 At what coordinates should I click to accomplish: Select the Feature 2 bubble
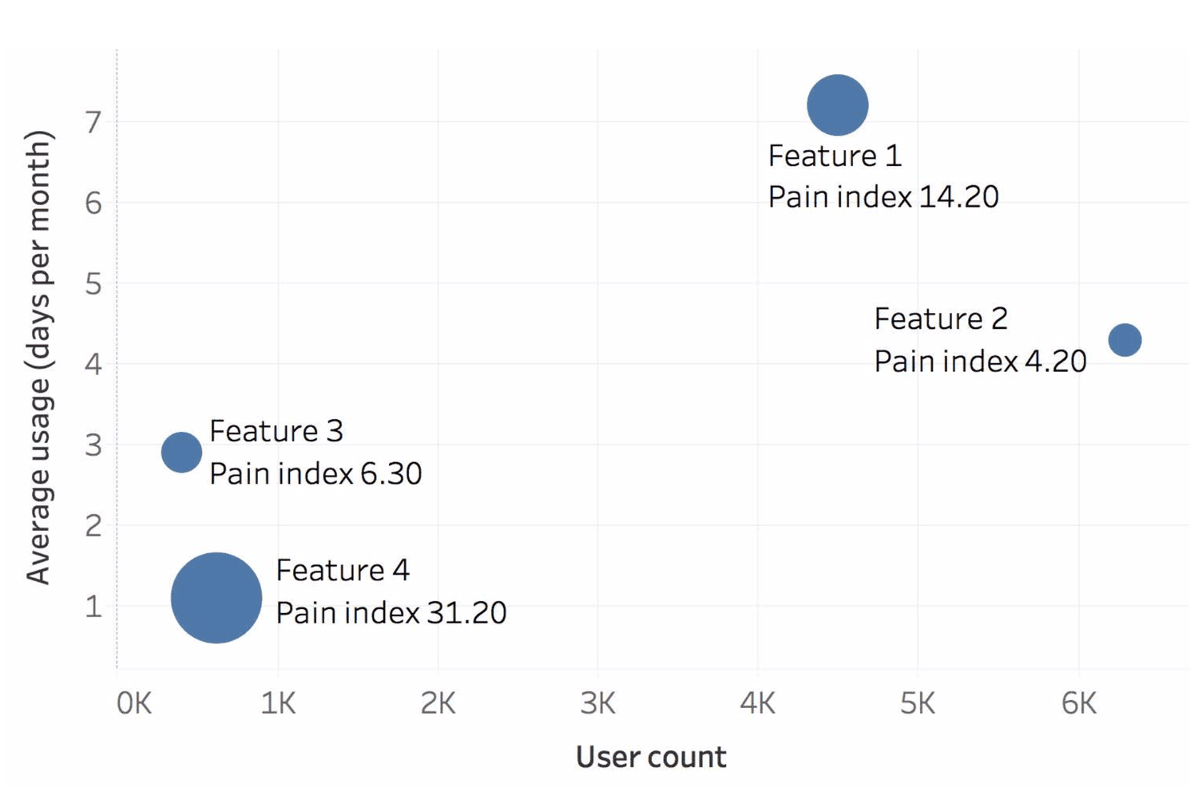1125,340
